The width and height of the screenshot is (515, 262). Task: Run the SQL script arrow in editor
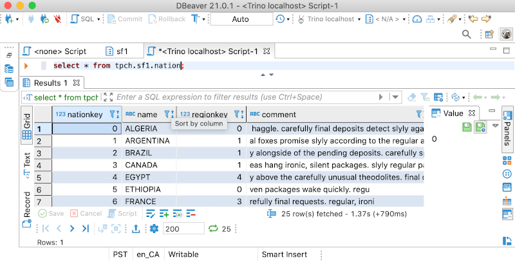[26, 66]
